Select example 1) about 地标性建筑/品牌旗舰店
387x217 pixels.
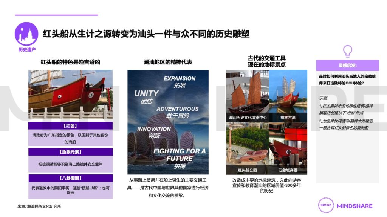pyautogui.click(x=346, y=109)
